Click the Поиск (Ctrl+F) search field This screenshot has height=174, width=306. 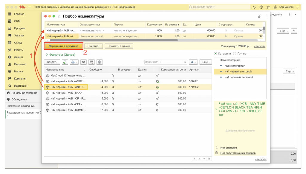pos(163,62)
